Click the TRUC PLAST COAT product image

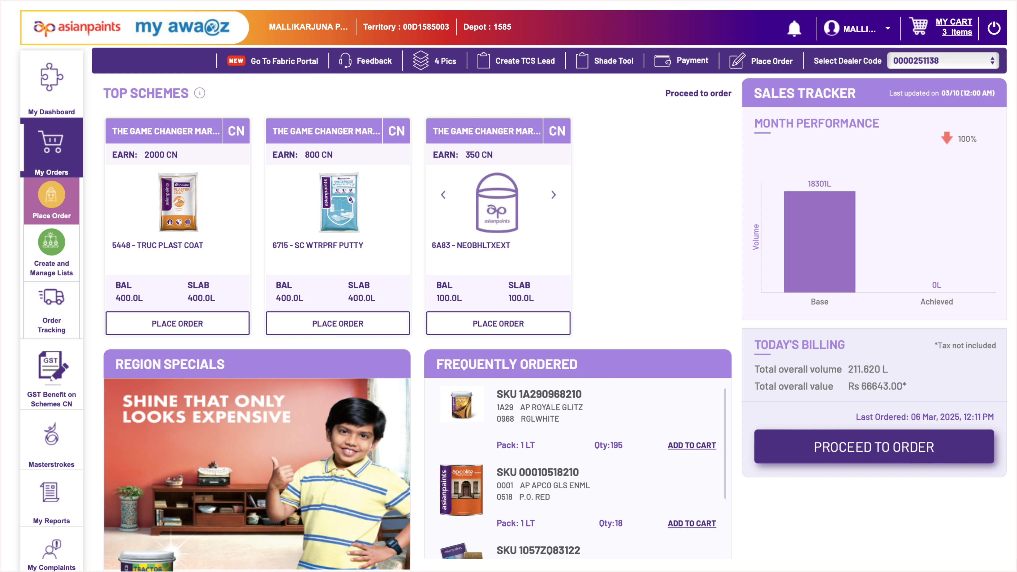click(178, 202)
